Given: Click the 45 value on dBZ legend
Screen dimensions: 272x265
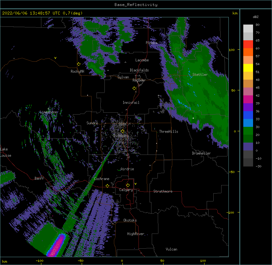Looking at the screenshot, I should [257, 87].
